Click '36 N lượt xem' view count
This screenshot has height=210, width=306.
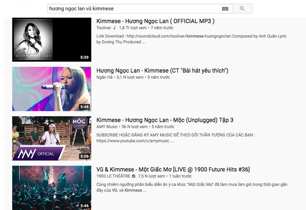tap(135, 127)
